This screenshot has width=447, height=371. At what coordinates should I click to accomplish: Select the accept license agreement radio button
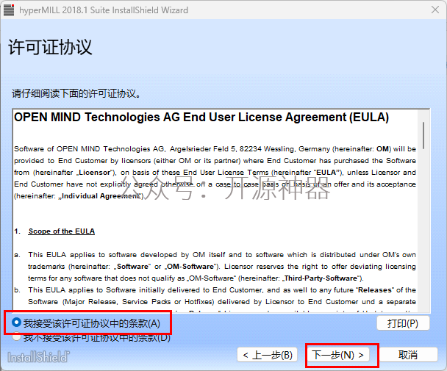(x=16, y=323)
